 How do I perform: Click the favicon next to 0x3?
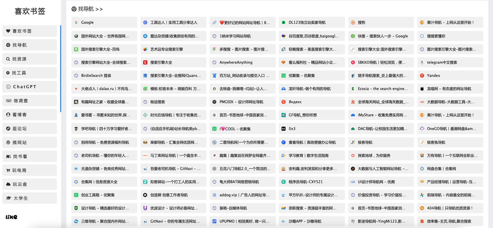pyautogui.click(x=284, y=129)
